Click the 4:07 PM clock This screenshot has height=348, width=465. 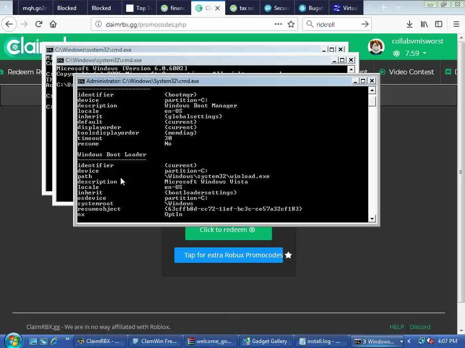pyautogui.click(x=447, y=341)
